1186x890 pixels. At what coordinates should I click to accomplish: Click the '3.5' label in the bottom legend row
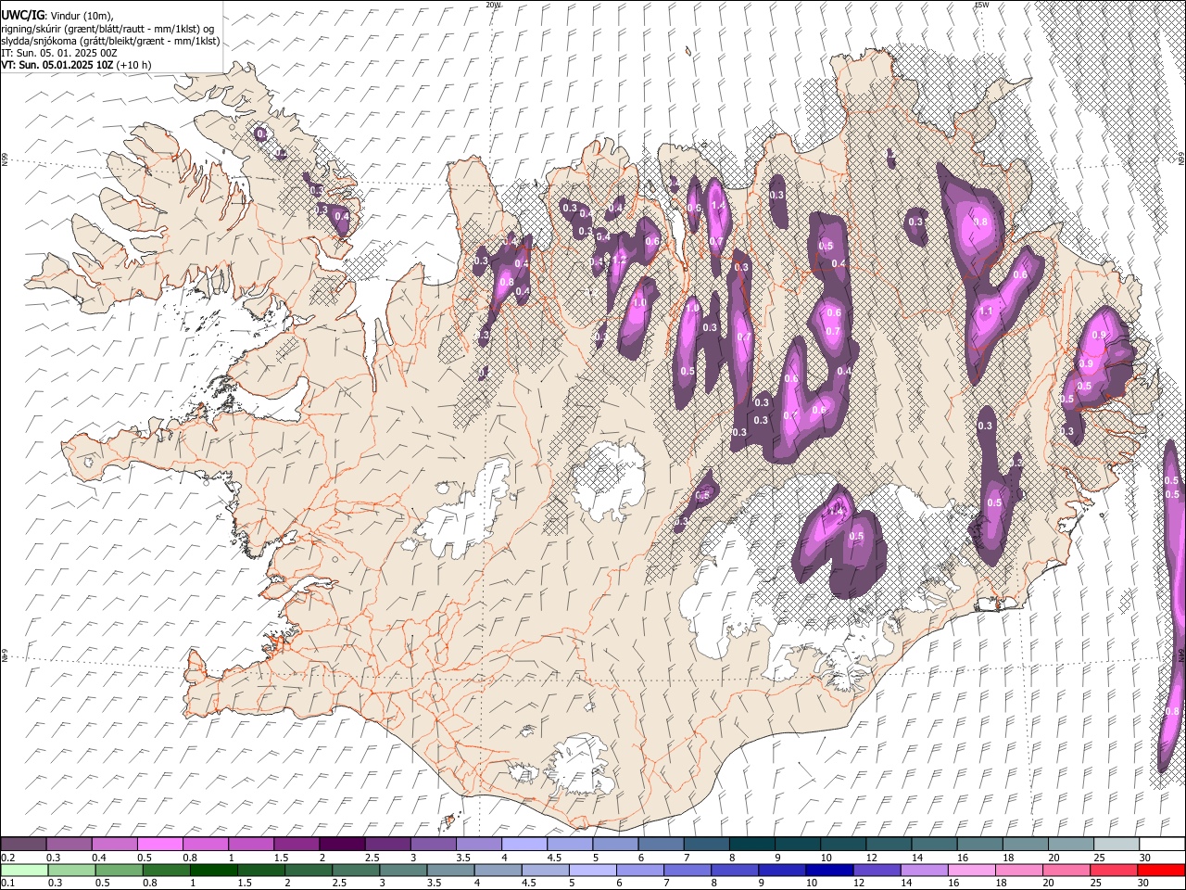(x=434, y=884)
